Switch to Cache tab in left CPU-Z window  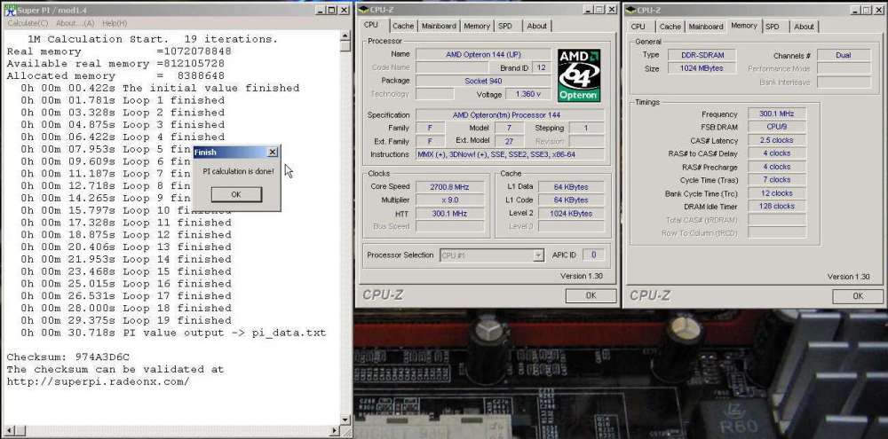pyautogui.click(x=403, y=26)
